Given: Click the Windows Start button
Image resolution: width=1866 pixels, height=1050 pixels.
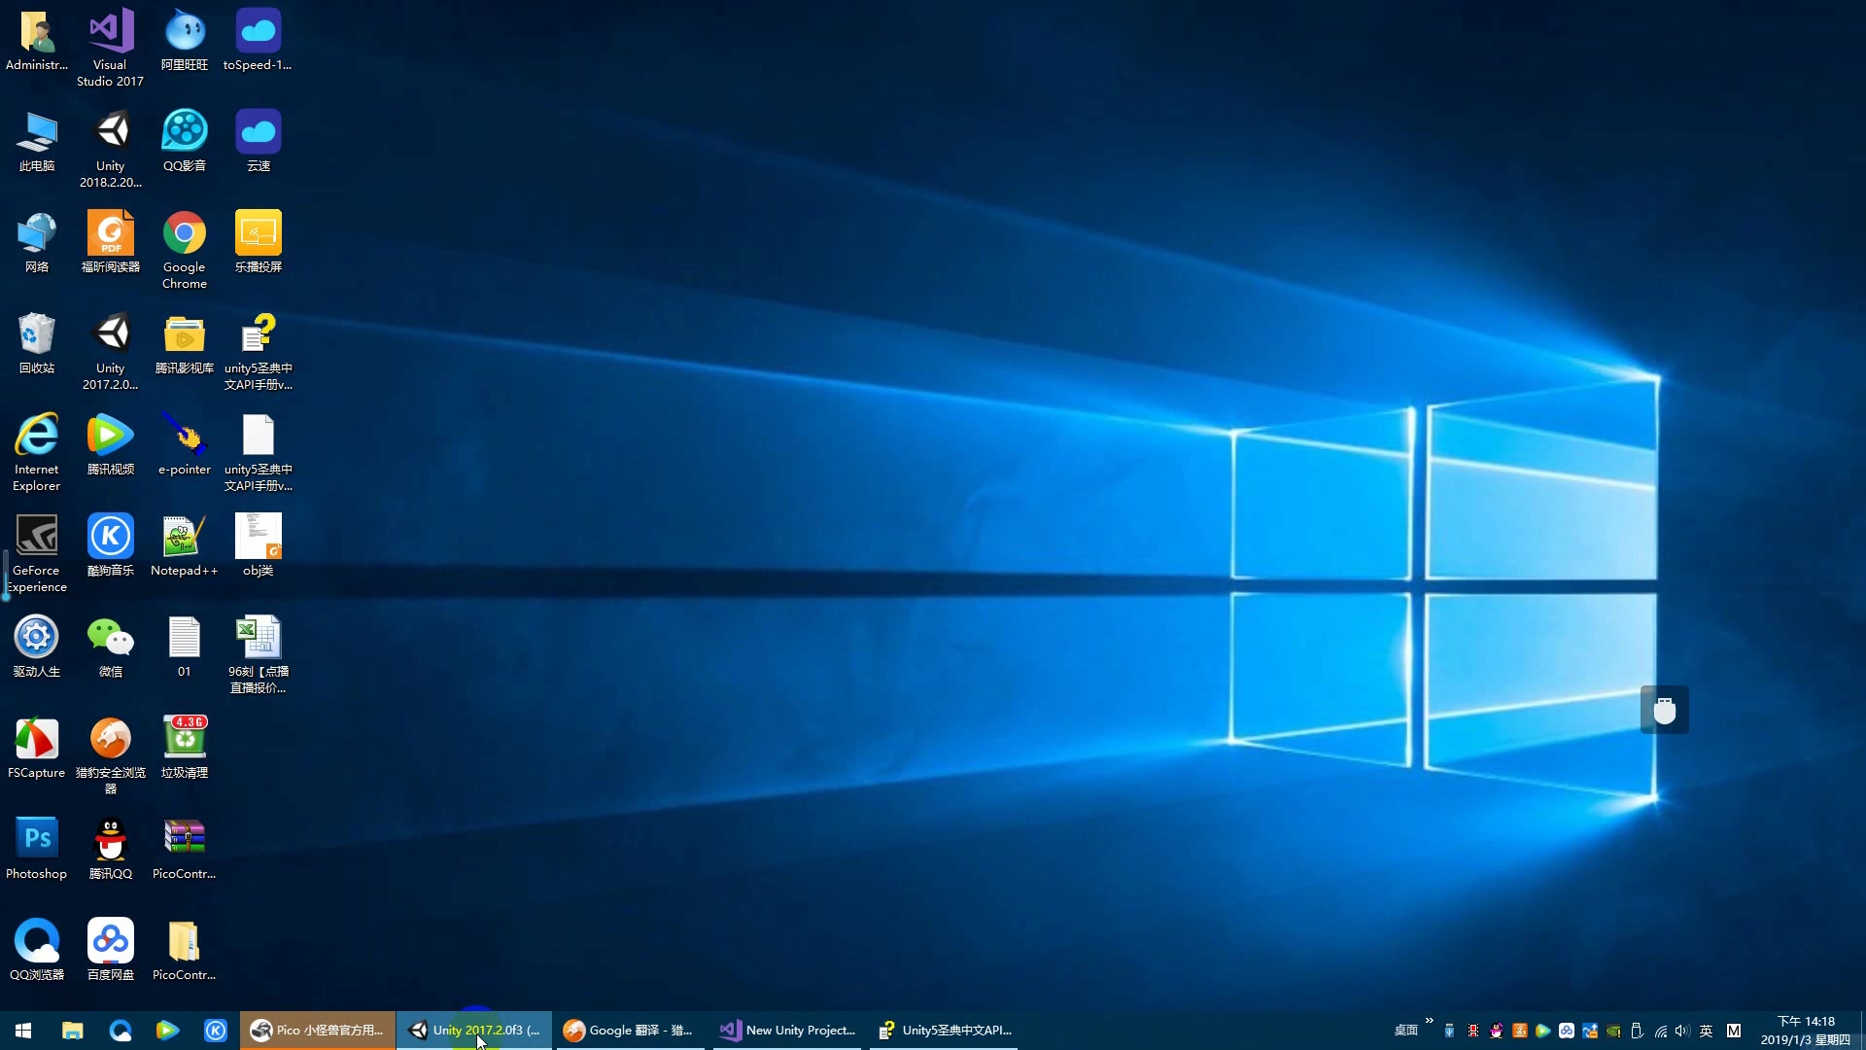Looking at the screenshot, I should coord(23,1031).
